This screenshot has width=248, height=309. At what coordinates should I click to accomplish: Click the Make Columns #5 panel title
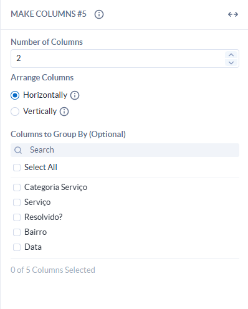[49, 14]
